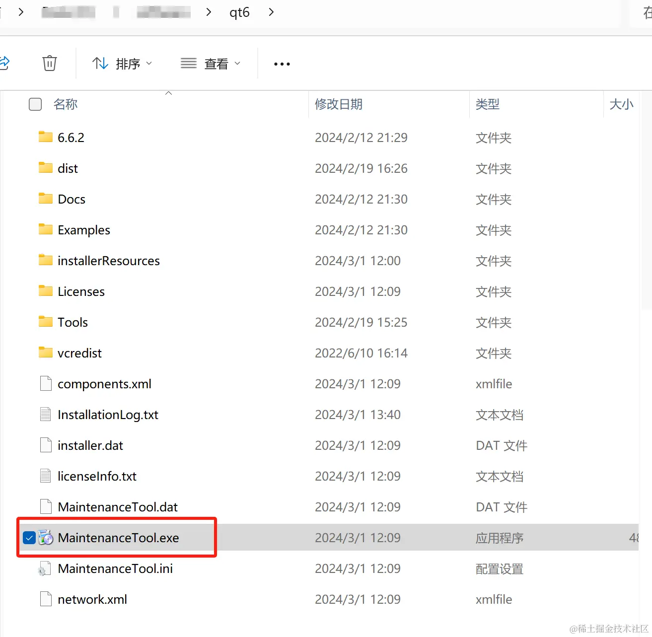Select the installerResources folder name
The width and height of the screenshot is (652, 637).
pos(109,261)
